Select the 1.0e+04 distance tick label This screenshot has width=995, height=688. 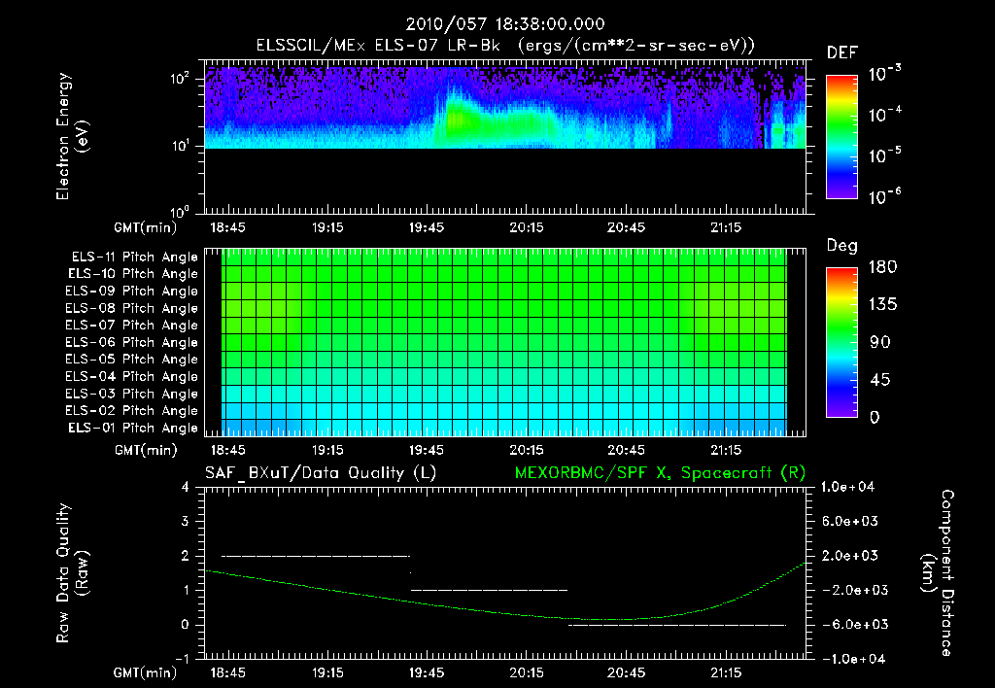(847, 487)
